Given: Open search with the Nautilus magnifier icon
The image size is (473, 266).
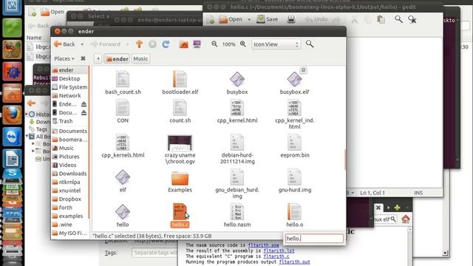Looking at the screenshot, I should (x=310, y=44).
